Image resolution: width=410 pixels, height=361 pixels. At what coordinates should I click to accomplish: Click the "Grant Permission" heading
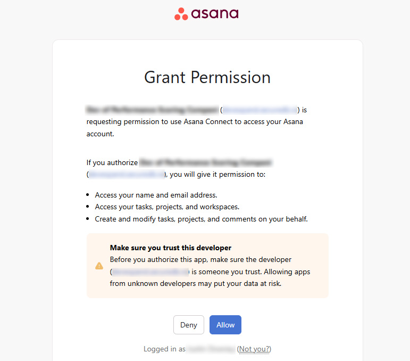click(207, 77)
